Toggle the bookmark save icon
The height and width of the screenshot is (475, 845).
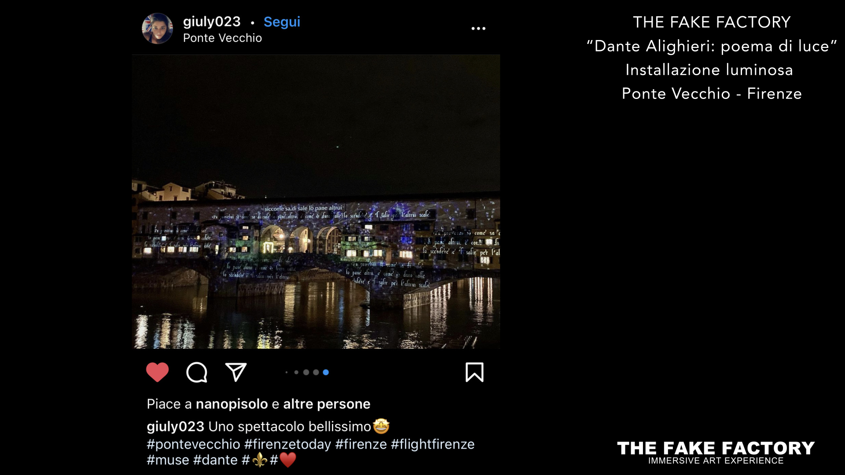pos(474,372)
